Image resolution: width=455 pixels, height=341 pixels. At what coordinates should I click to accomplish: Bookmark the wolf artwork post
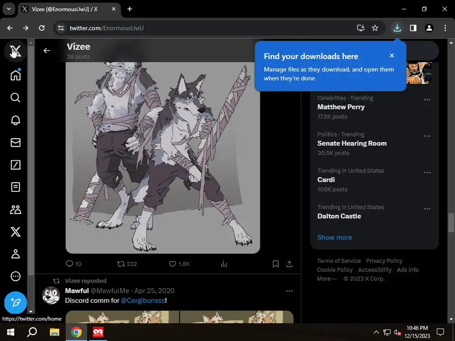(275, 264)
